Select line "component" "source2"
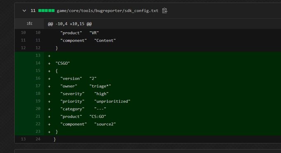Screen dimensions: 281x153 [x=88, y=124]
